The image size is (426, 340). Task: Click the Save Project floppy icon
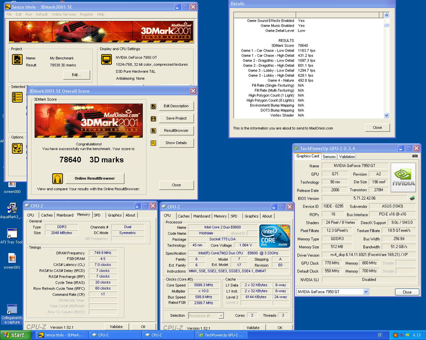pyautogui.click(x=154, y=118)
